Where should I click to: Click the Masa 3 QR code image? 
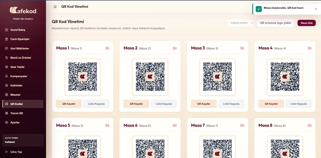tap(217, 77)
